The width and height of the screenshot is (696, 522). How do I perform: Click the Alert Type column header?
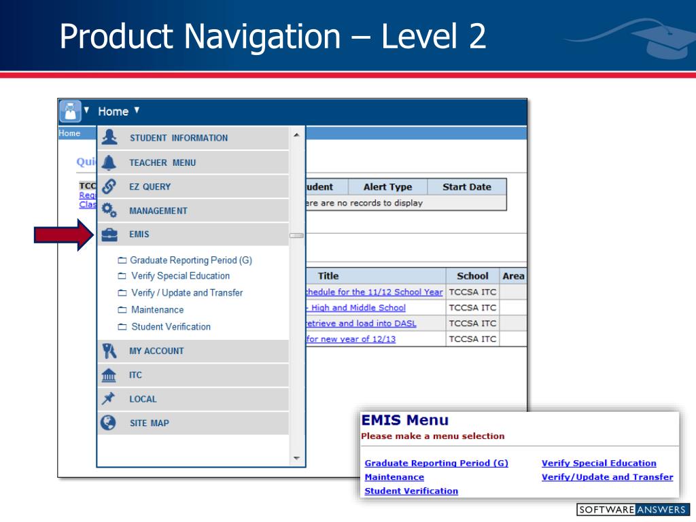pos(388,187)
